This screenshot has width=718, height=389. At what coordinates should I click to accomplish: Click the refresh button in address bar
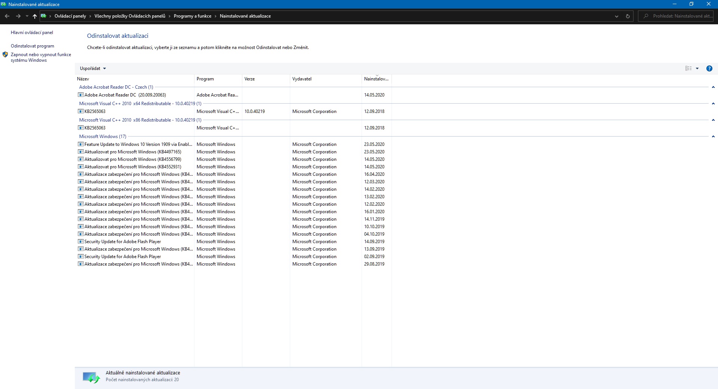[628, 16]
